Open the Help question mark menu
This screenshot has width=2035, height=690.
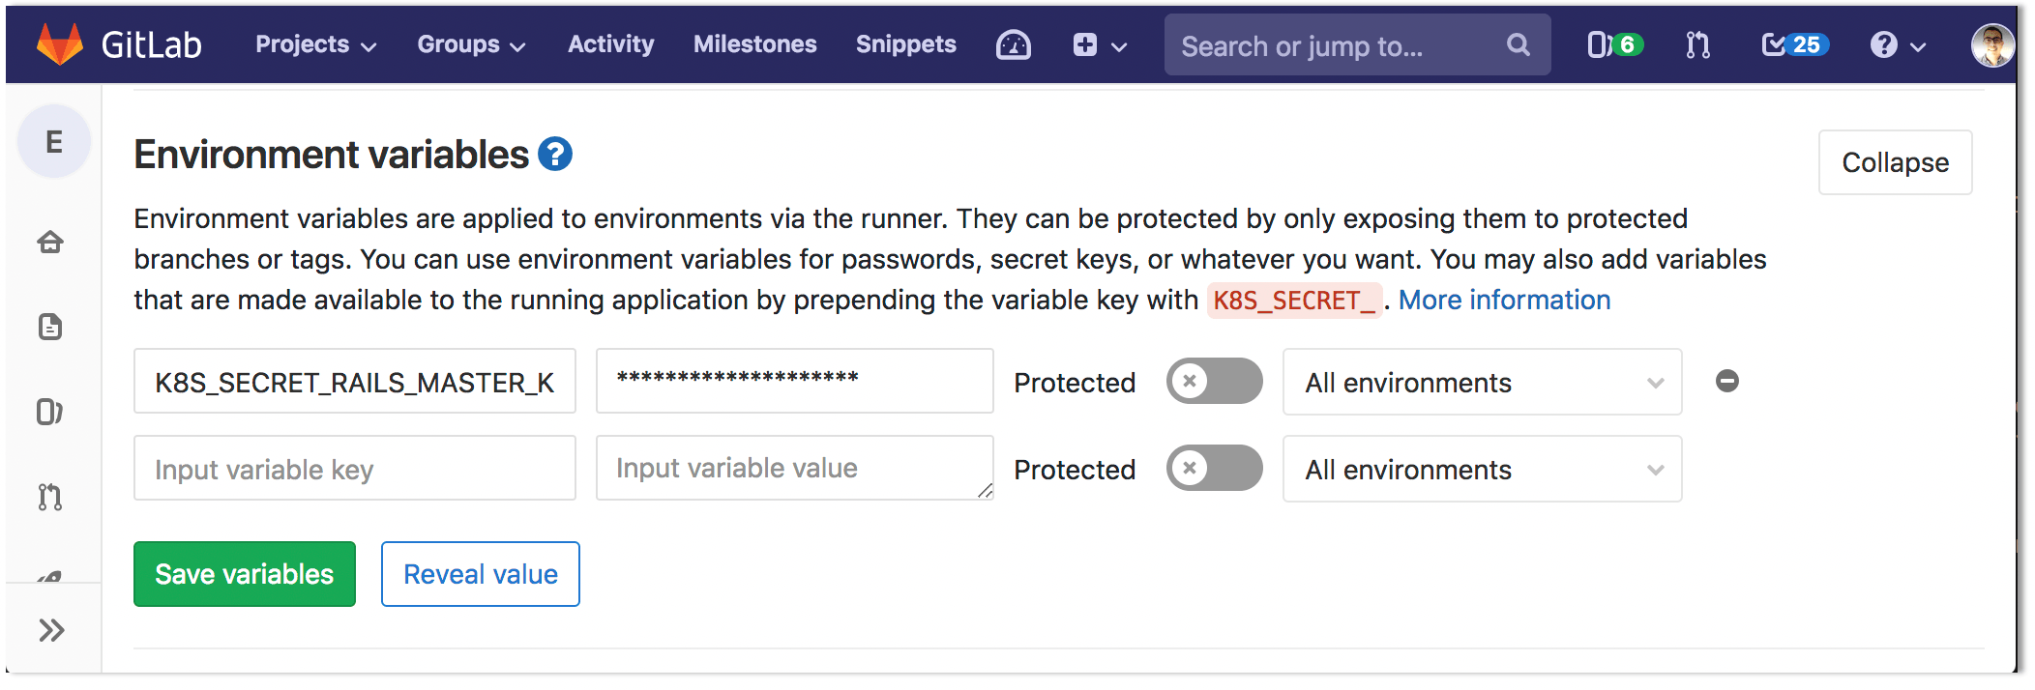[1898, 44]
